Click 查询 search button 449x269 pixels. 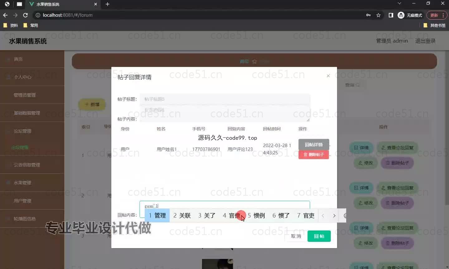pyautogui.click(x=352, y=85)
